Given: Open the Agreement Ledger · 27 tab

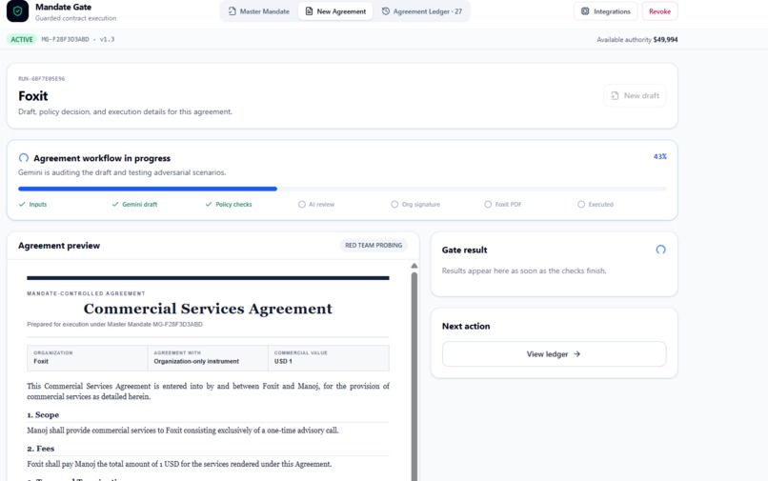Looking at the screenshot, I should point(422,11).
